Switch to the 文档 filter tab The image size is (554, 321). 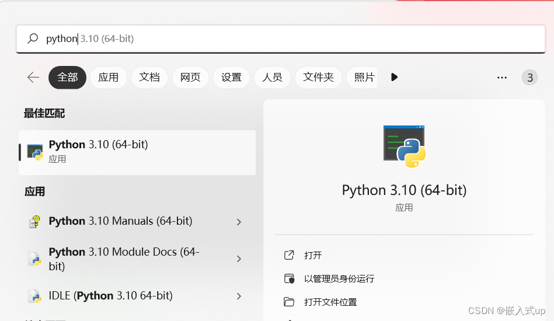149,78
